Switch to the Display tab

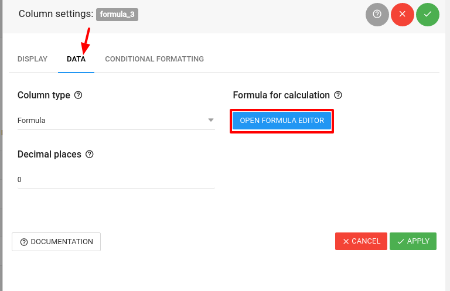tap(32, 59)
